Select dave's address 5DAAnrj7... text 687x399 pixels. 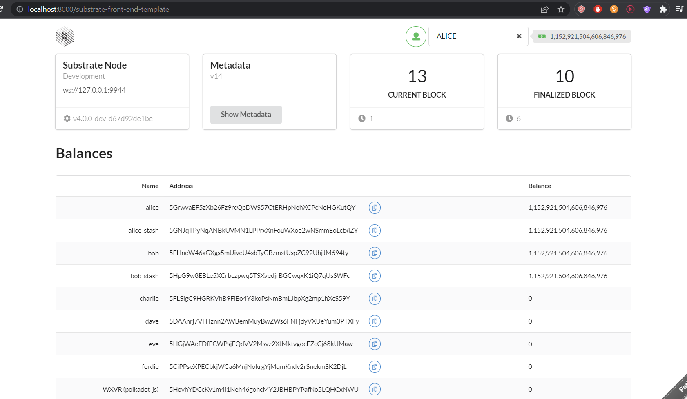point(264,321)
